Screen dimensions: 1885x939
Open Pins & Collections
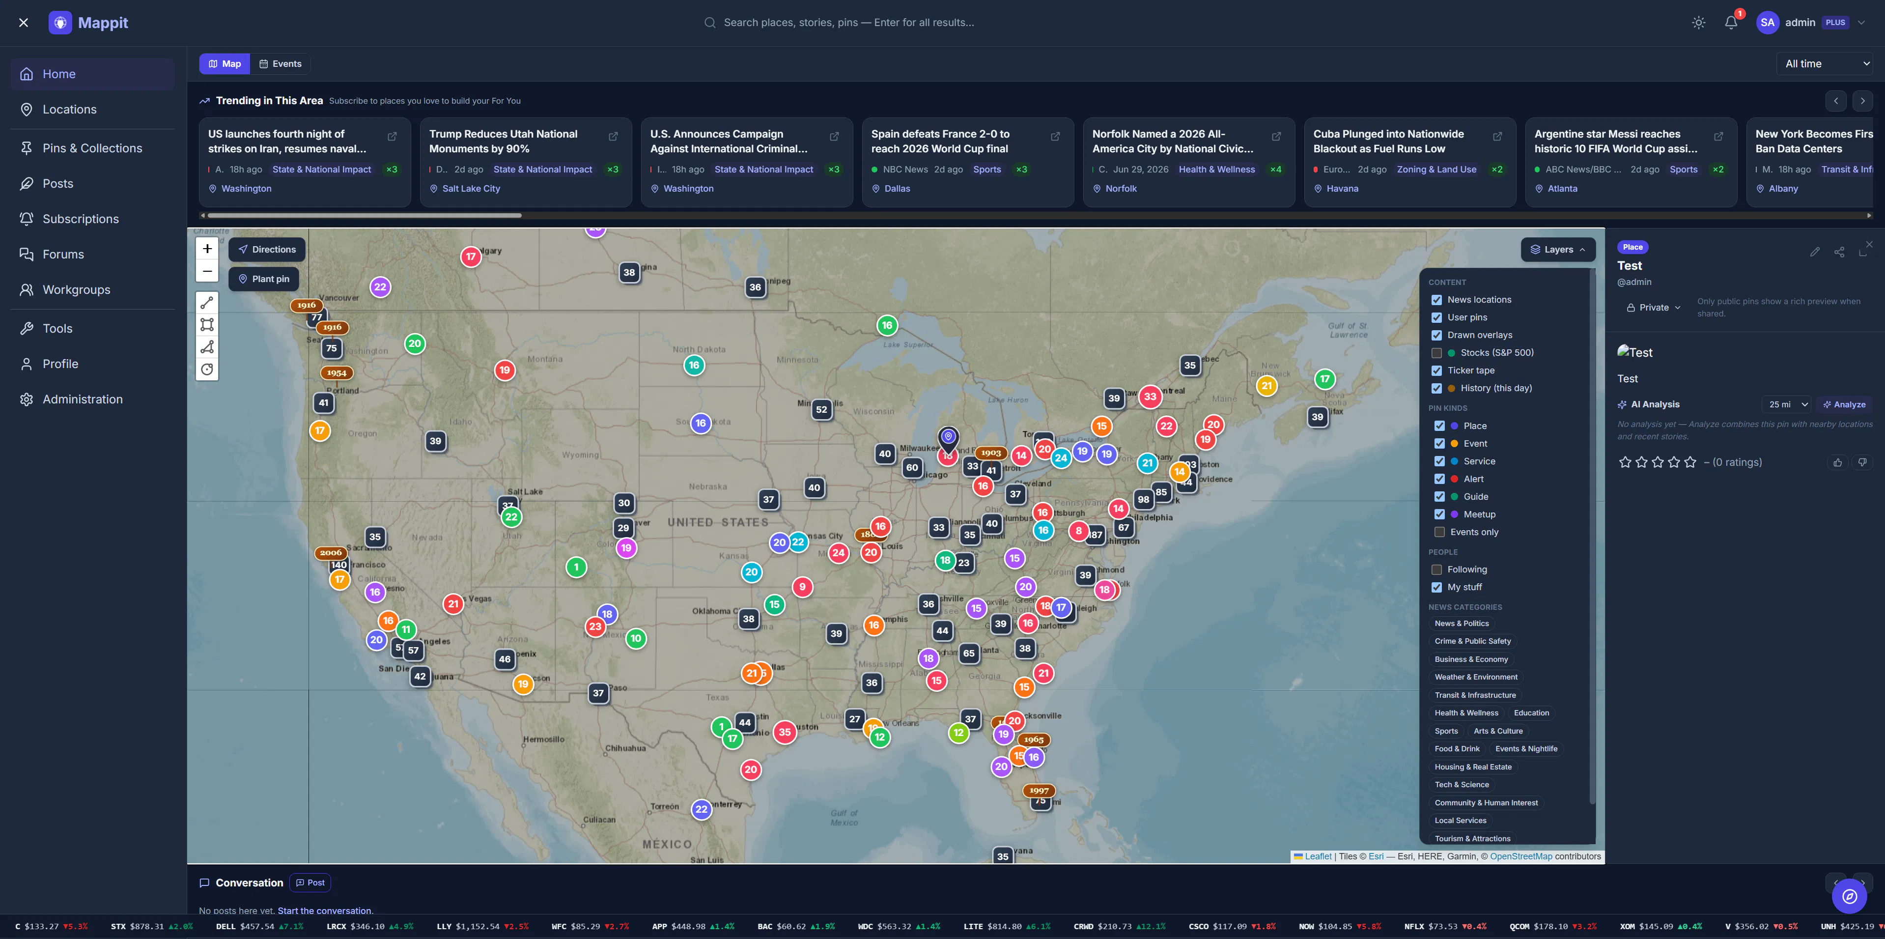pyautogui.click(x=92, y=148)
